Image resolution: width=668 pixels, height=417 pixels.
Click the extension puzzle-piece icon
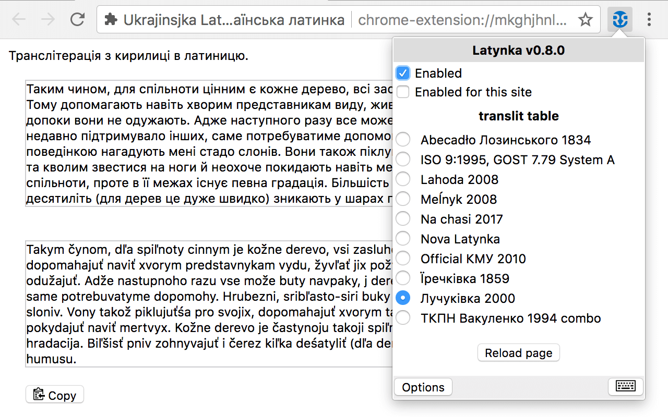point(110,20)
